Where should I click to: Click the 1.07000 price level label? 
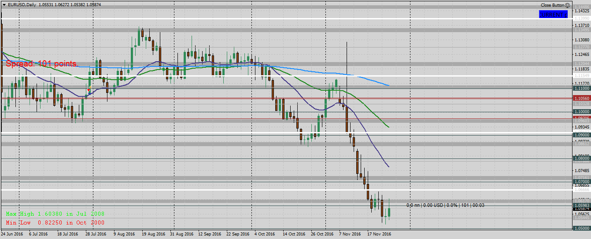pos(581,181)
